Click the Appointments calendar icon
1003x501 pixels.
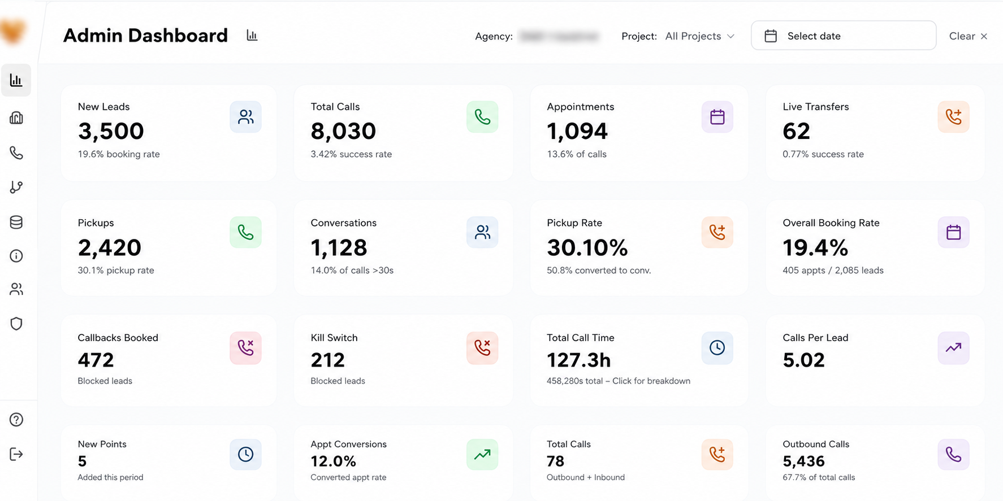tap(717, 117)
